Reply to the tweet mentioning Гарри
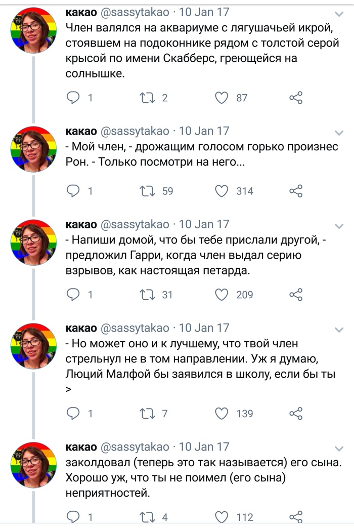354x529 pixels. click(x=74, y=294)
